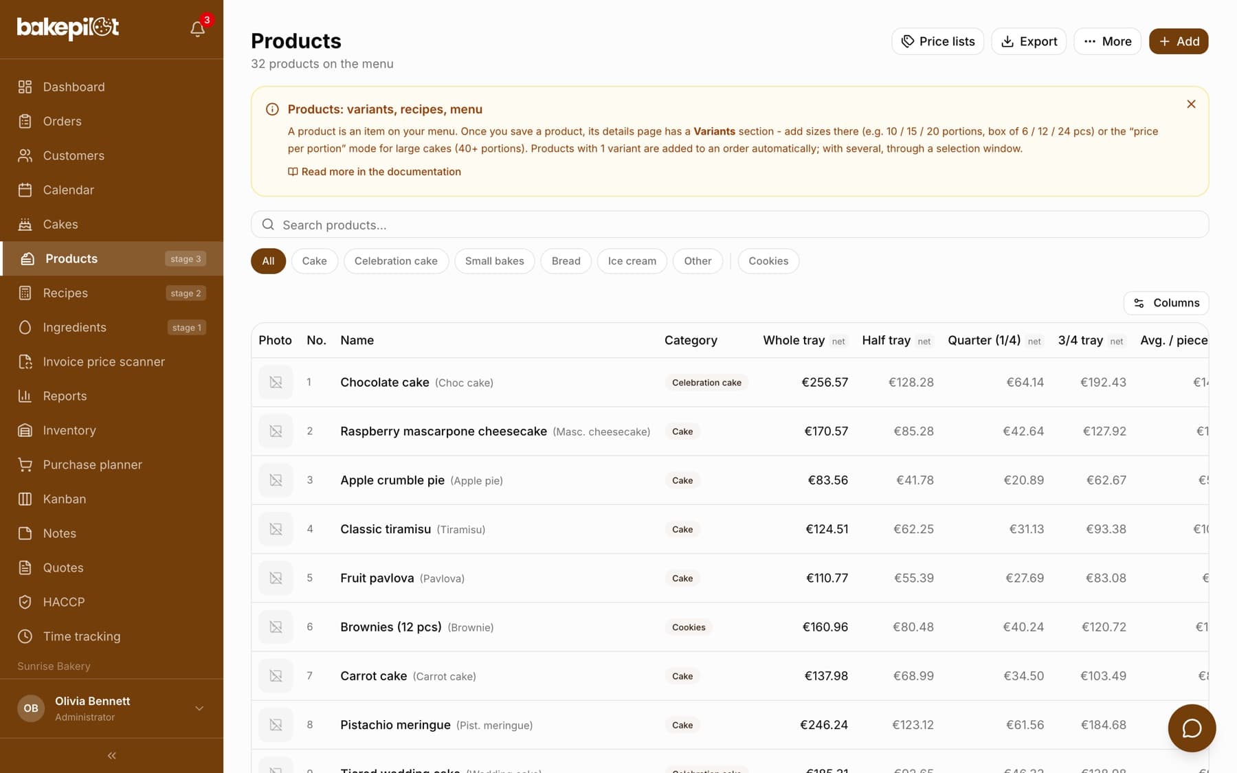This screenshot has width=1237, height=773.
Task: Click the Add product button
Action: (1179, 41)
